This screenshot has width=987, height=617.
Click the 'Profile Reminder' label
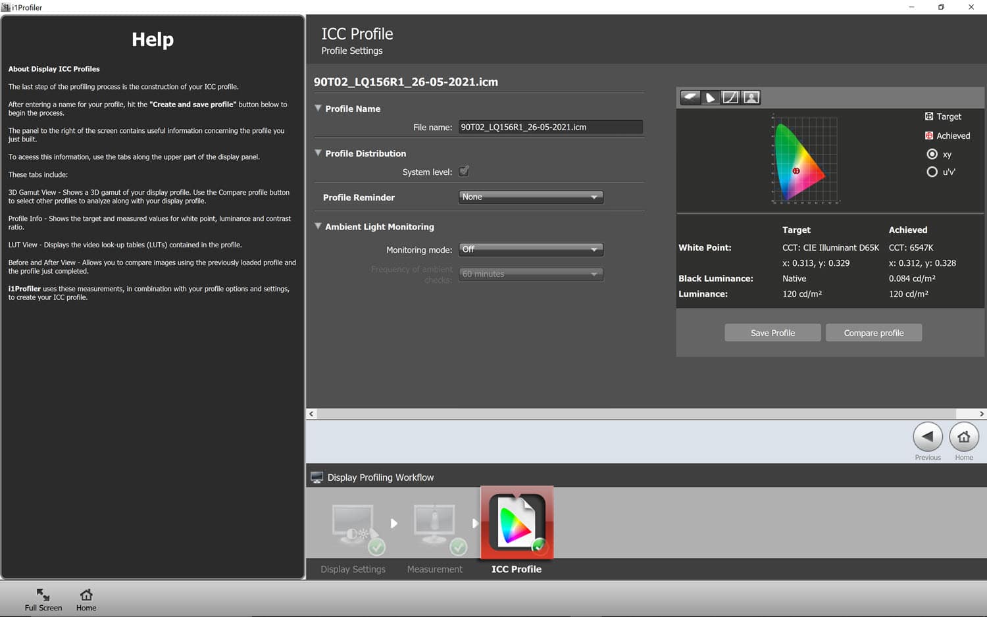coord(359,197)
